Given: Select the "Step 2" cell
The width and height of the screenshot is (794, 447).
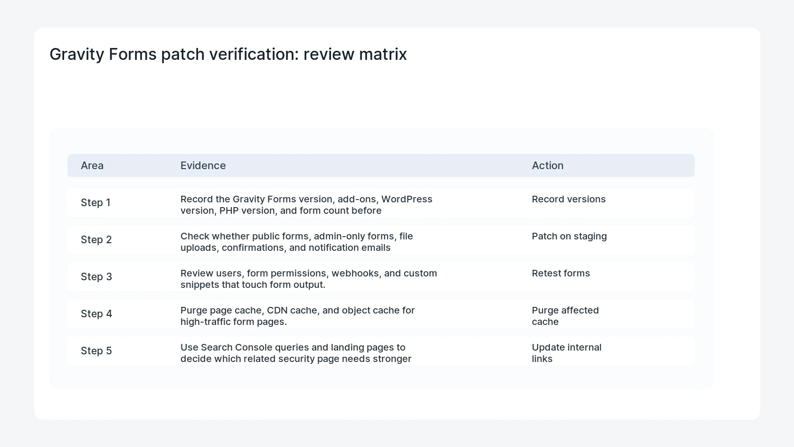Looking at the screenshot, I should coord(96,239).
